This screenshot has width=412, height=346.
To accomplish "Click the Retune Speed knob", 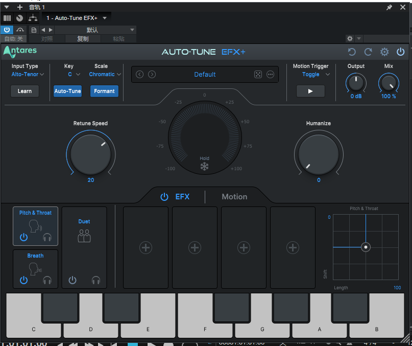I will click(x=91, y=155).
